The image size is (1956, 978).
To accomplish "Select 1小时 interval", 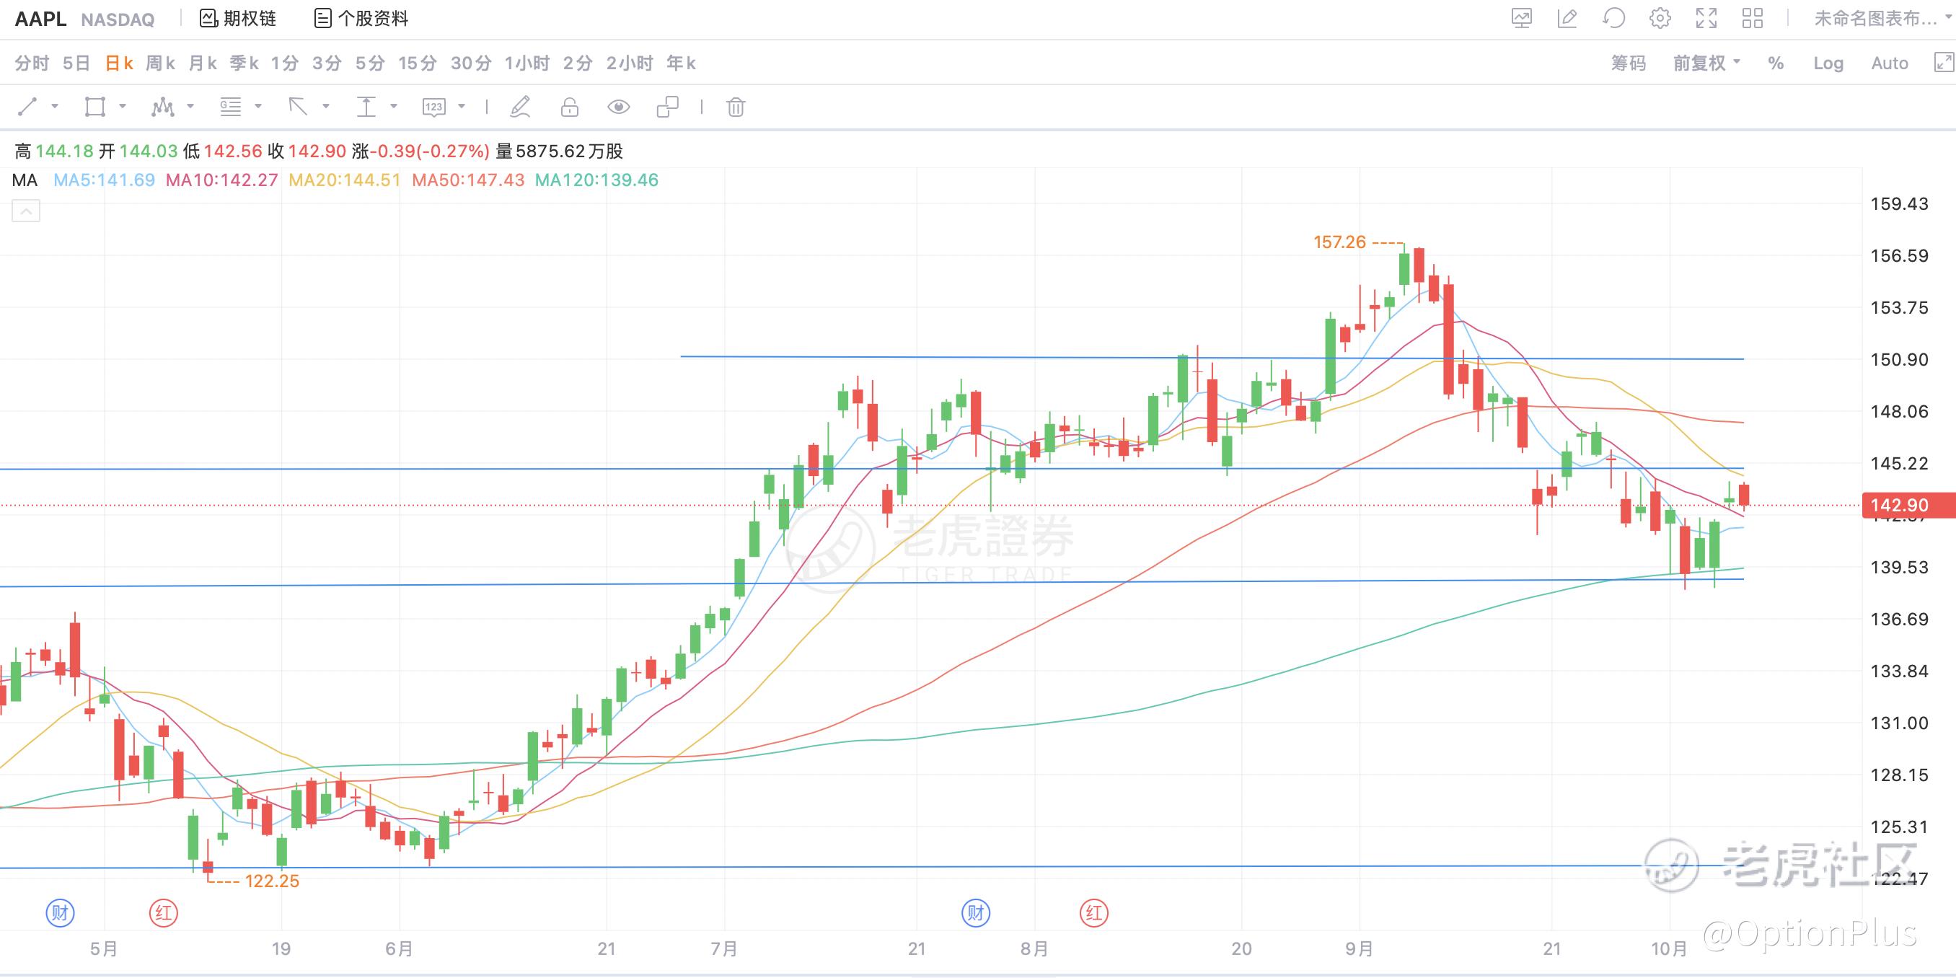I will pos(528,63).
